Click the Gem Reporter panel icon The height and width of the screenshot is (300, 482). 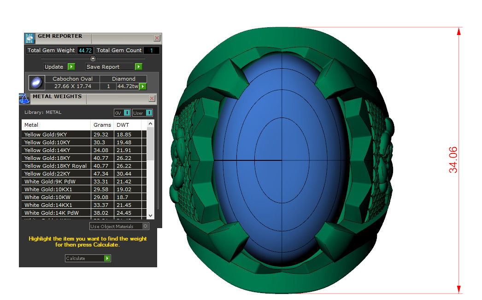coord(29,38)
